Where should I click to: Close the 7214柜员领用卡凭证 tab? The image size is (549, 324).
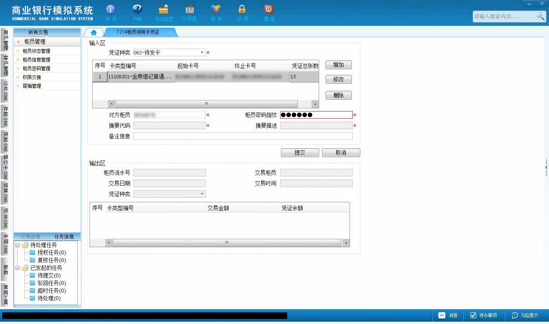[x=170, y=32]
